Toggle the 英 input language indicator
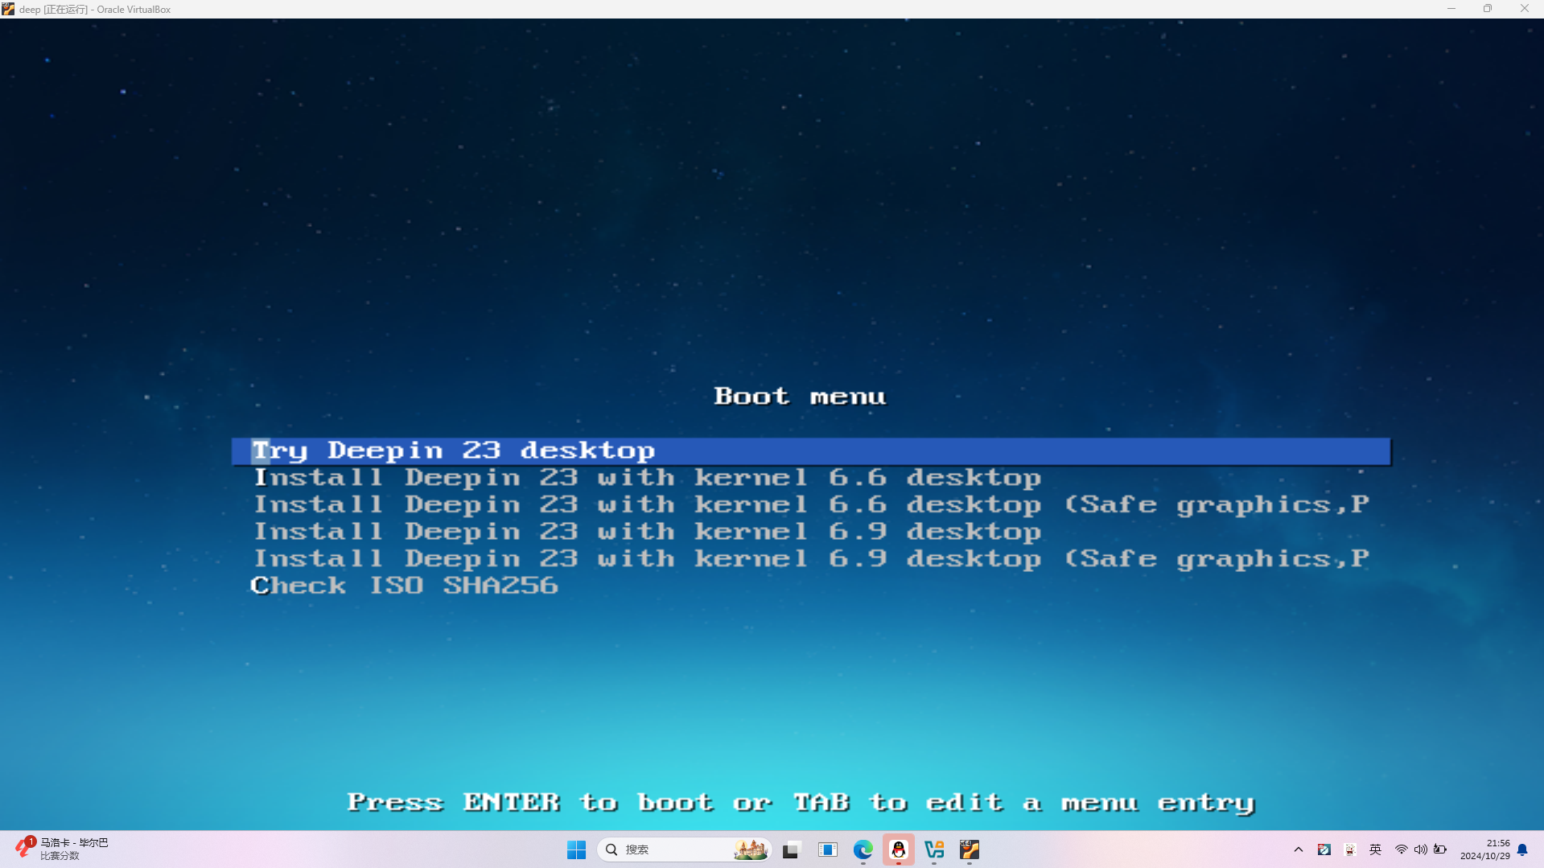Image resolution: width=1544 pixels, height=868 pixels. [x=1376, y=849]
